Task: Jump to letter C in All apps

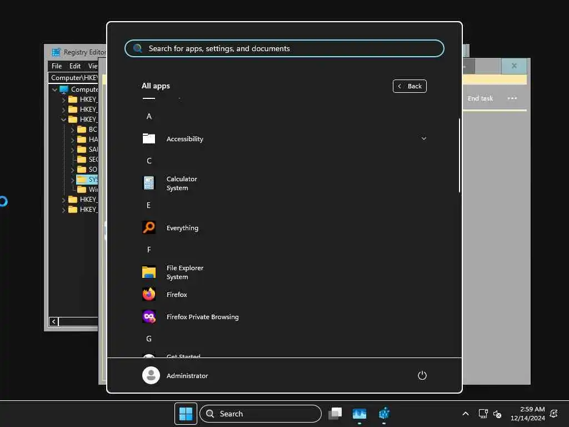Action: [x=149, y=161]
